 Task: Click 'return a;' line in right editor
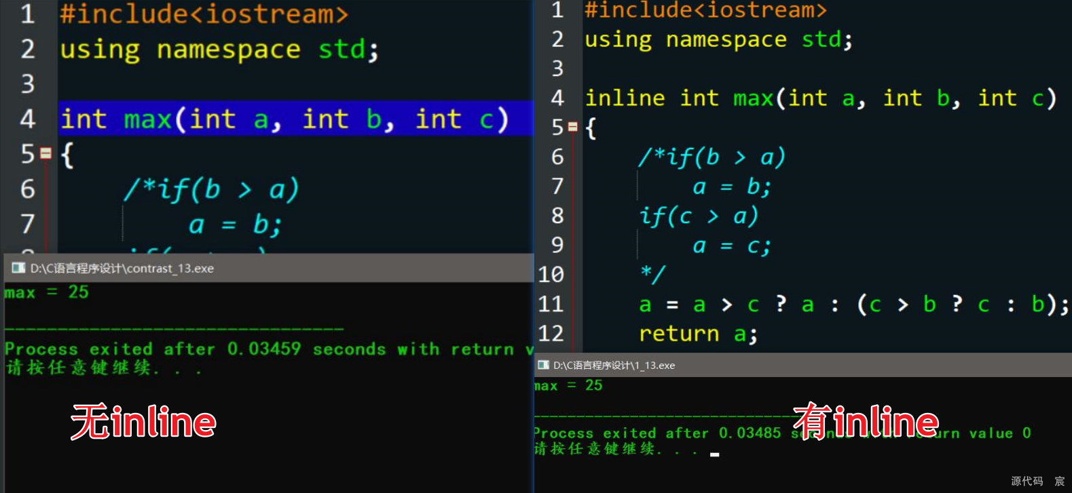[x=698, y=334]
